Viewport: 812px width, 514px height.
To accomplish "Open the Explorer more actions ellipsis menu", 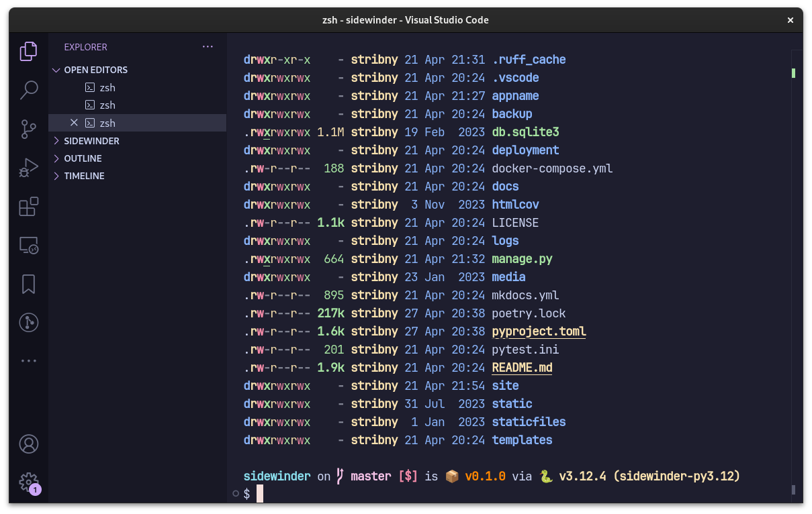I will point(207,46).
